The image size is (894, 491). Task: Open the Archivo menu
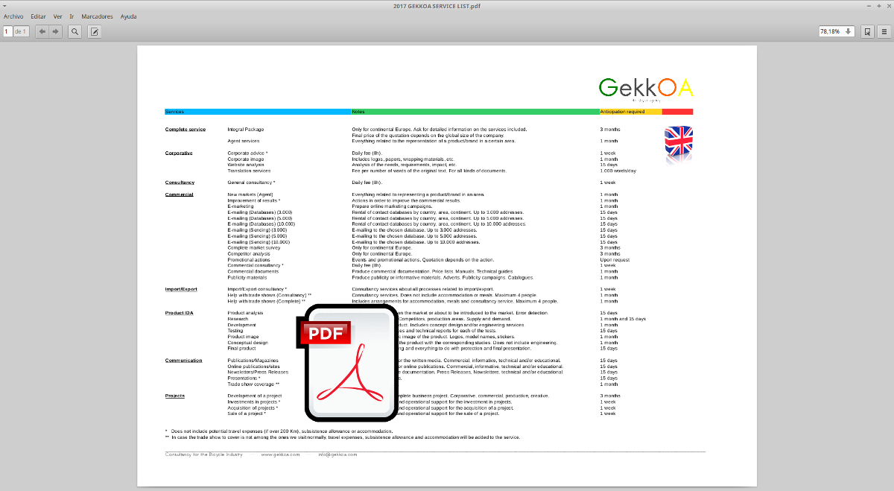13,16
